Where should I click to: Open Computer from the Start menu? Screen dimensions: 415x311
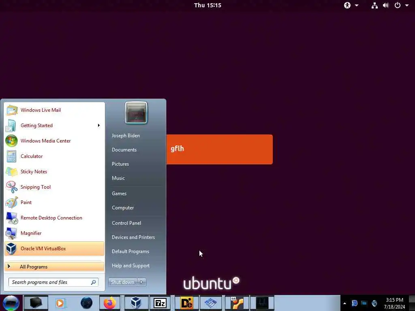click(x=123, y=208)
